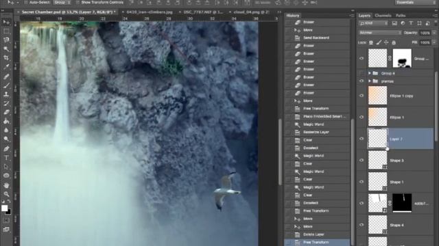Viewport: 439px width, 246px height.
Task: Select the Path Selection tool
Action: click(6, 167)
